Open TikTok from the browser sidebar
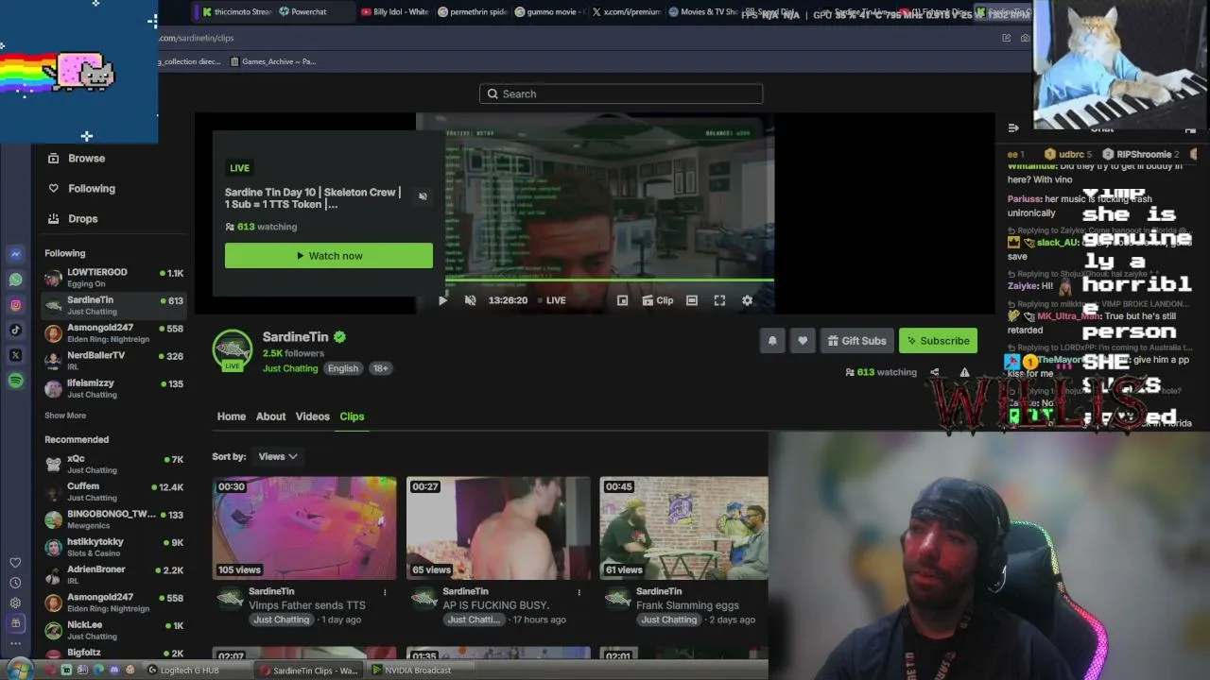 [x=16, y=331]
